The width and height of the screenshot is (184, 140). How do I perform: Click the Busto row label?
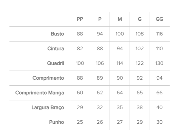click(x=57, y=34)
